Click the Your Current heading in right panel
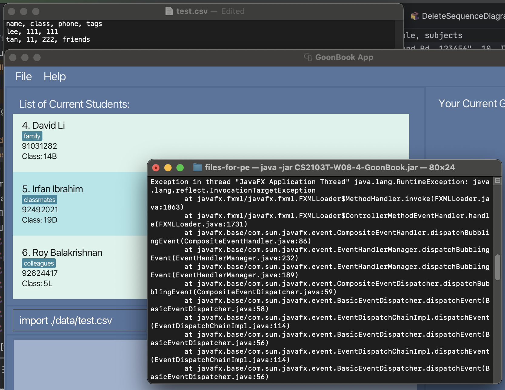The image size is (505, 390). point(472,104)
